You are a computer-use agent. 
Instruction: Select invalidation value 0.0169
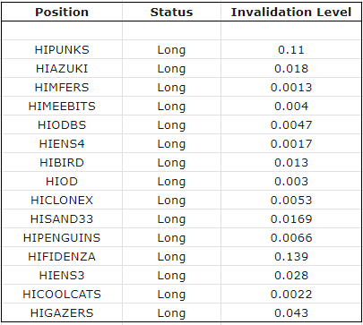coord(291,218)
